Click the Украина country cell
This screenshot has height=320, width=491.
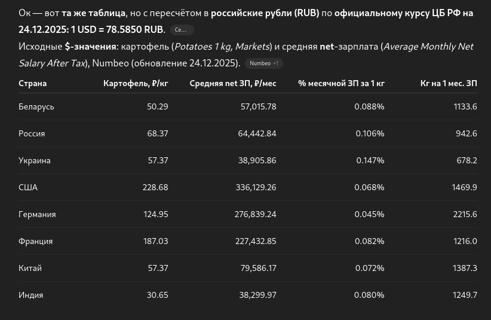point(35,160)
